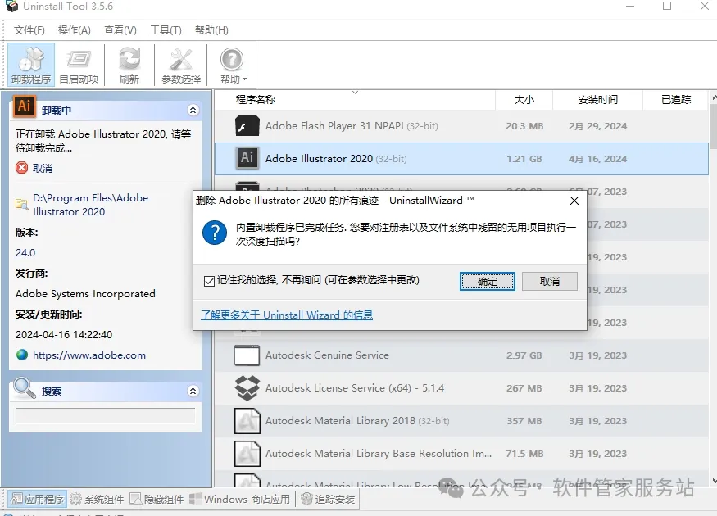This screenshot has height=516, width=717.
Task: Open D:\Program Files\Adobe Illustrator 2020 path link
Action: [90, 205]
